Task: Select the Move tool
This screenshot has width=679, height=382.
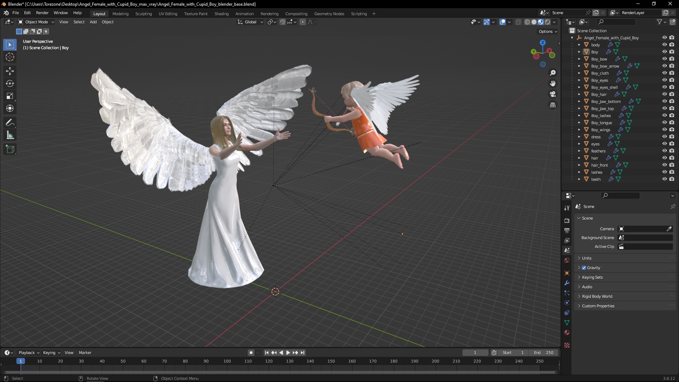Action: tap(10, 71)
